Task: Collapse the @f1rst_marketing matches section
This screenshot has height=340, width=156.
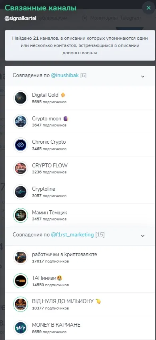Action: point(143,236)
